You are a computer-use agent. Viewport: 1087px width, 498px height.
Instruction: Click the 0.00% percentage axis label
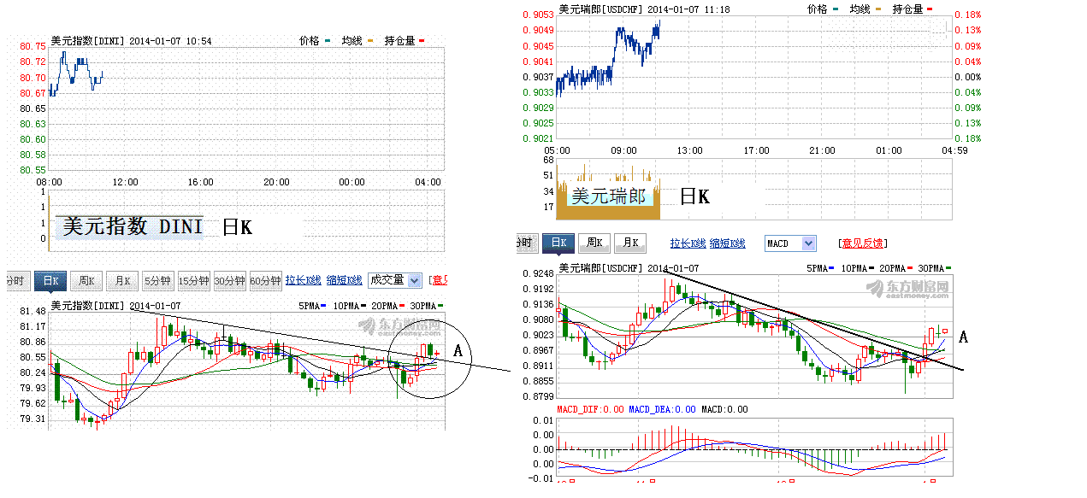tap(968, 77)
